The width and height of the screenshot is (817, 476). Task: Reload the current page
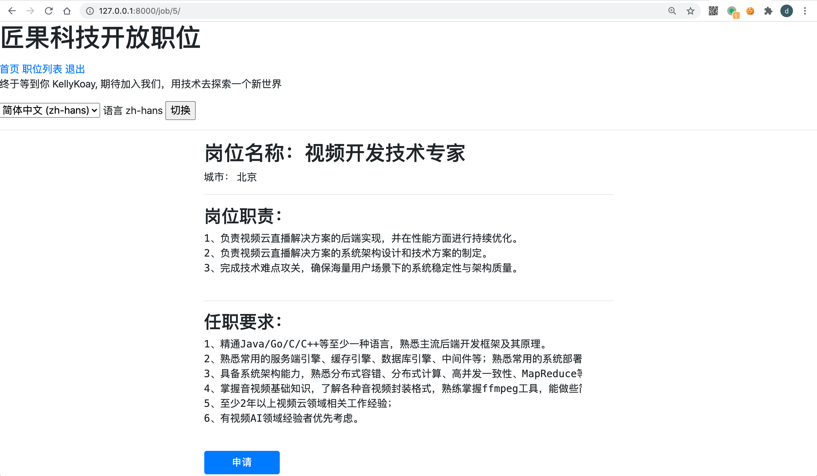pos(49,11)
